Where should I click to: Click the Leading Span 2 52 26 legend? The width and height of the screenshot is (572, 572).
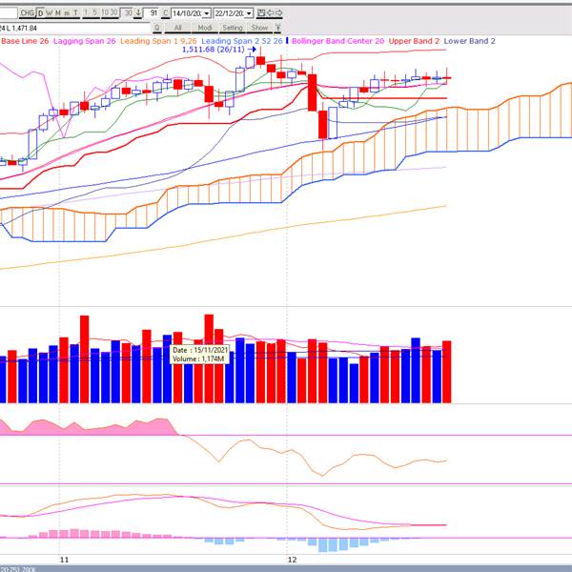click(x=242, y=41)
